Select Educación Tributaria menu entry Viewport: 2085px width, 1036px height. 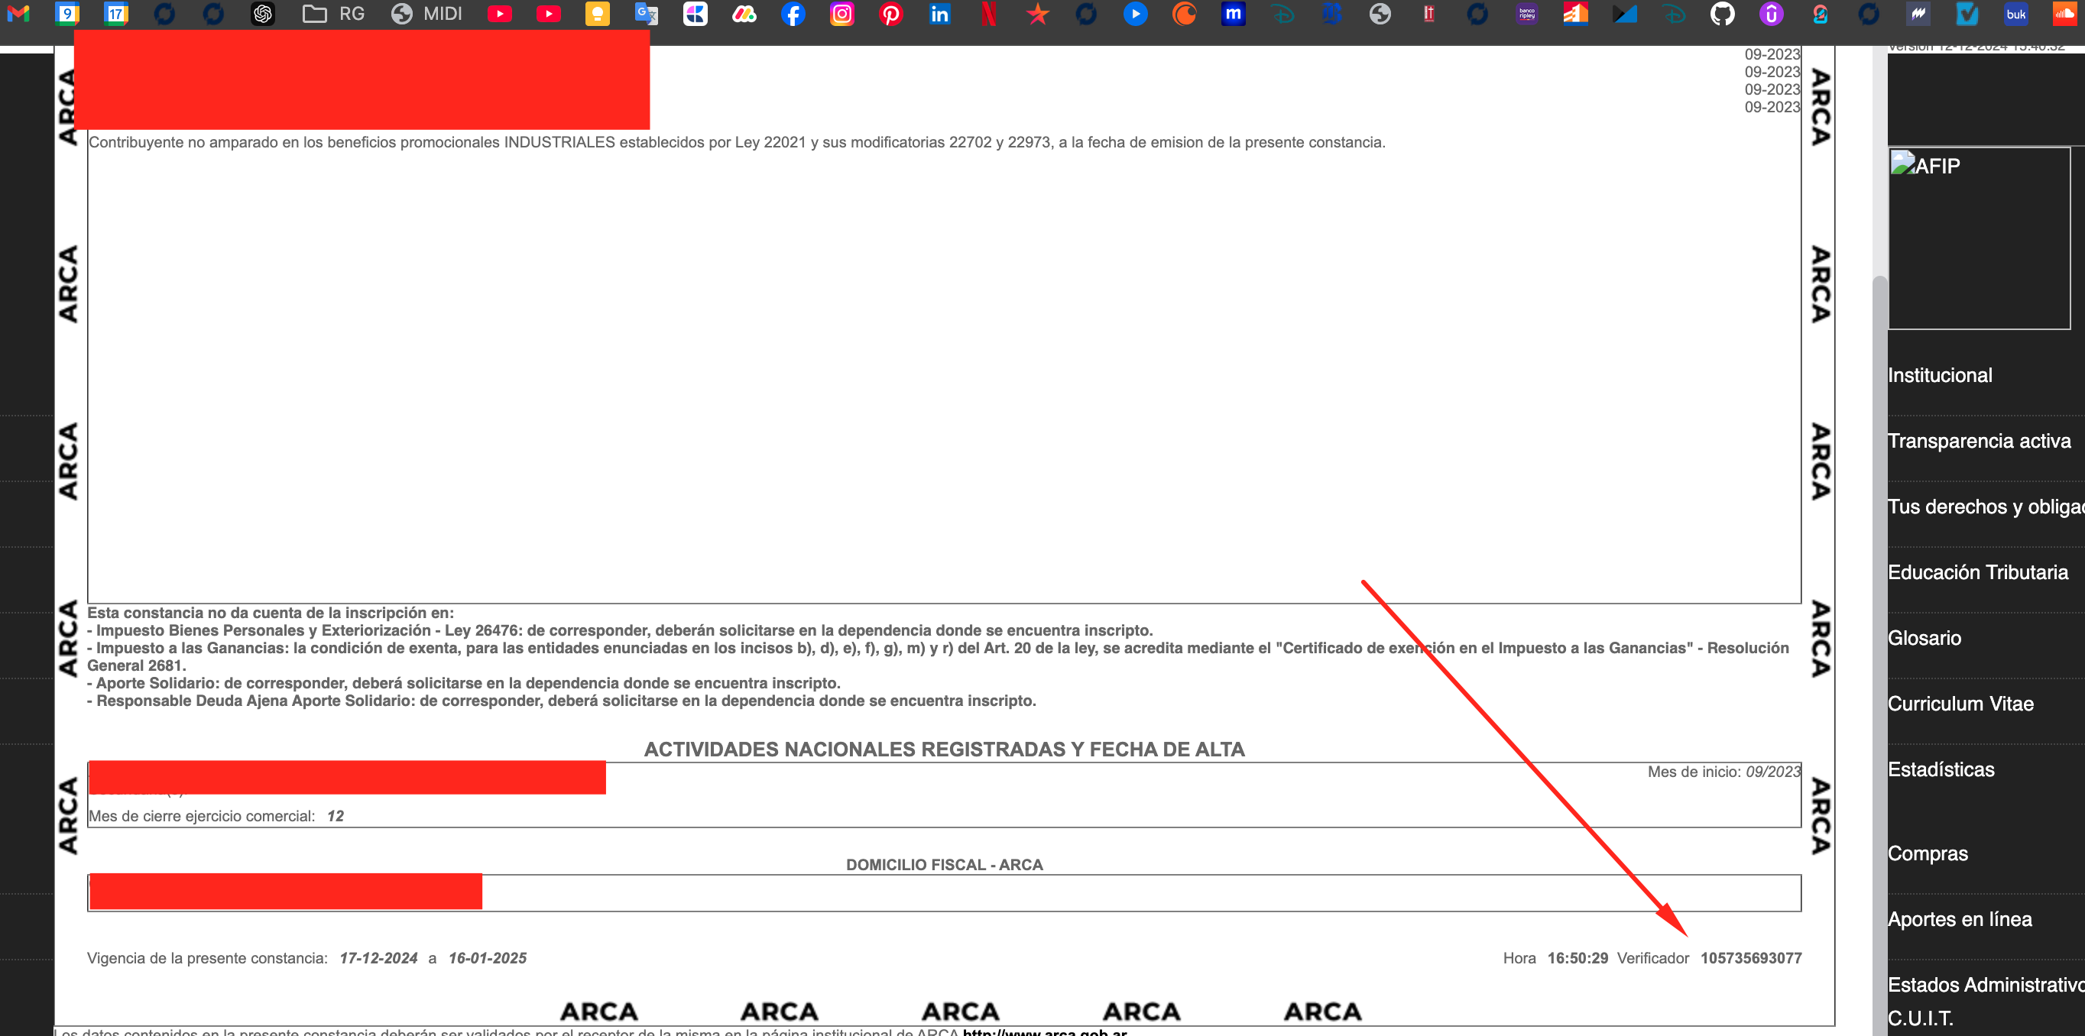click(x=1977, y=572)
